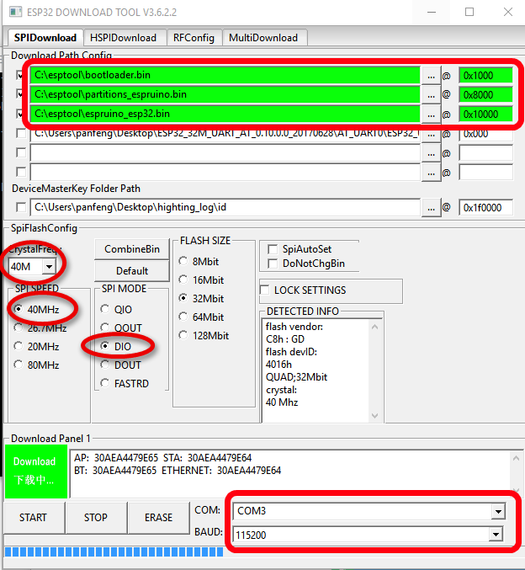Screen dimensions: 525x570
Task: Select the DOUT SPI mode
Action: click(120, 365)
